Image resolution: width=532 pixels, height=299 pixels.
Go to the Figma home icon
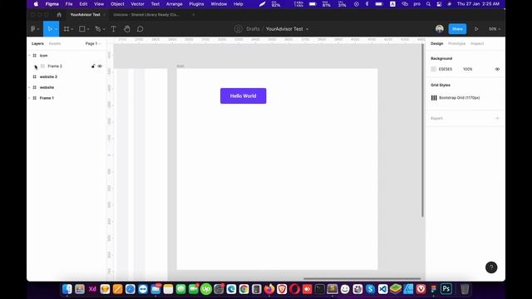point(59,15)
